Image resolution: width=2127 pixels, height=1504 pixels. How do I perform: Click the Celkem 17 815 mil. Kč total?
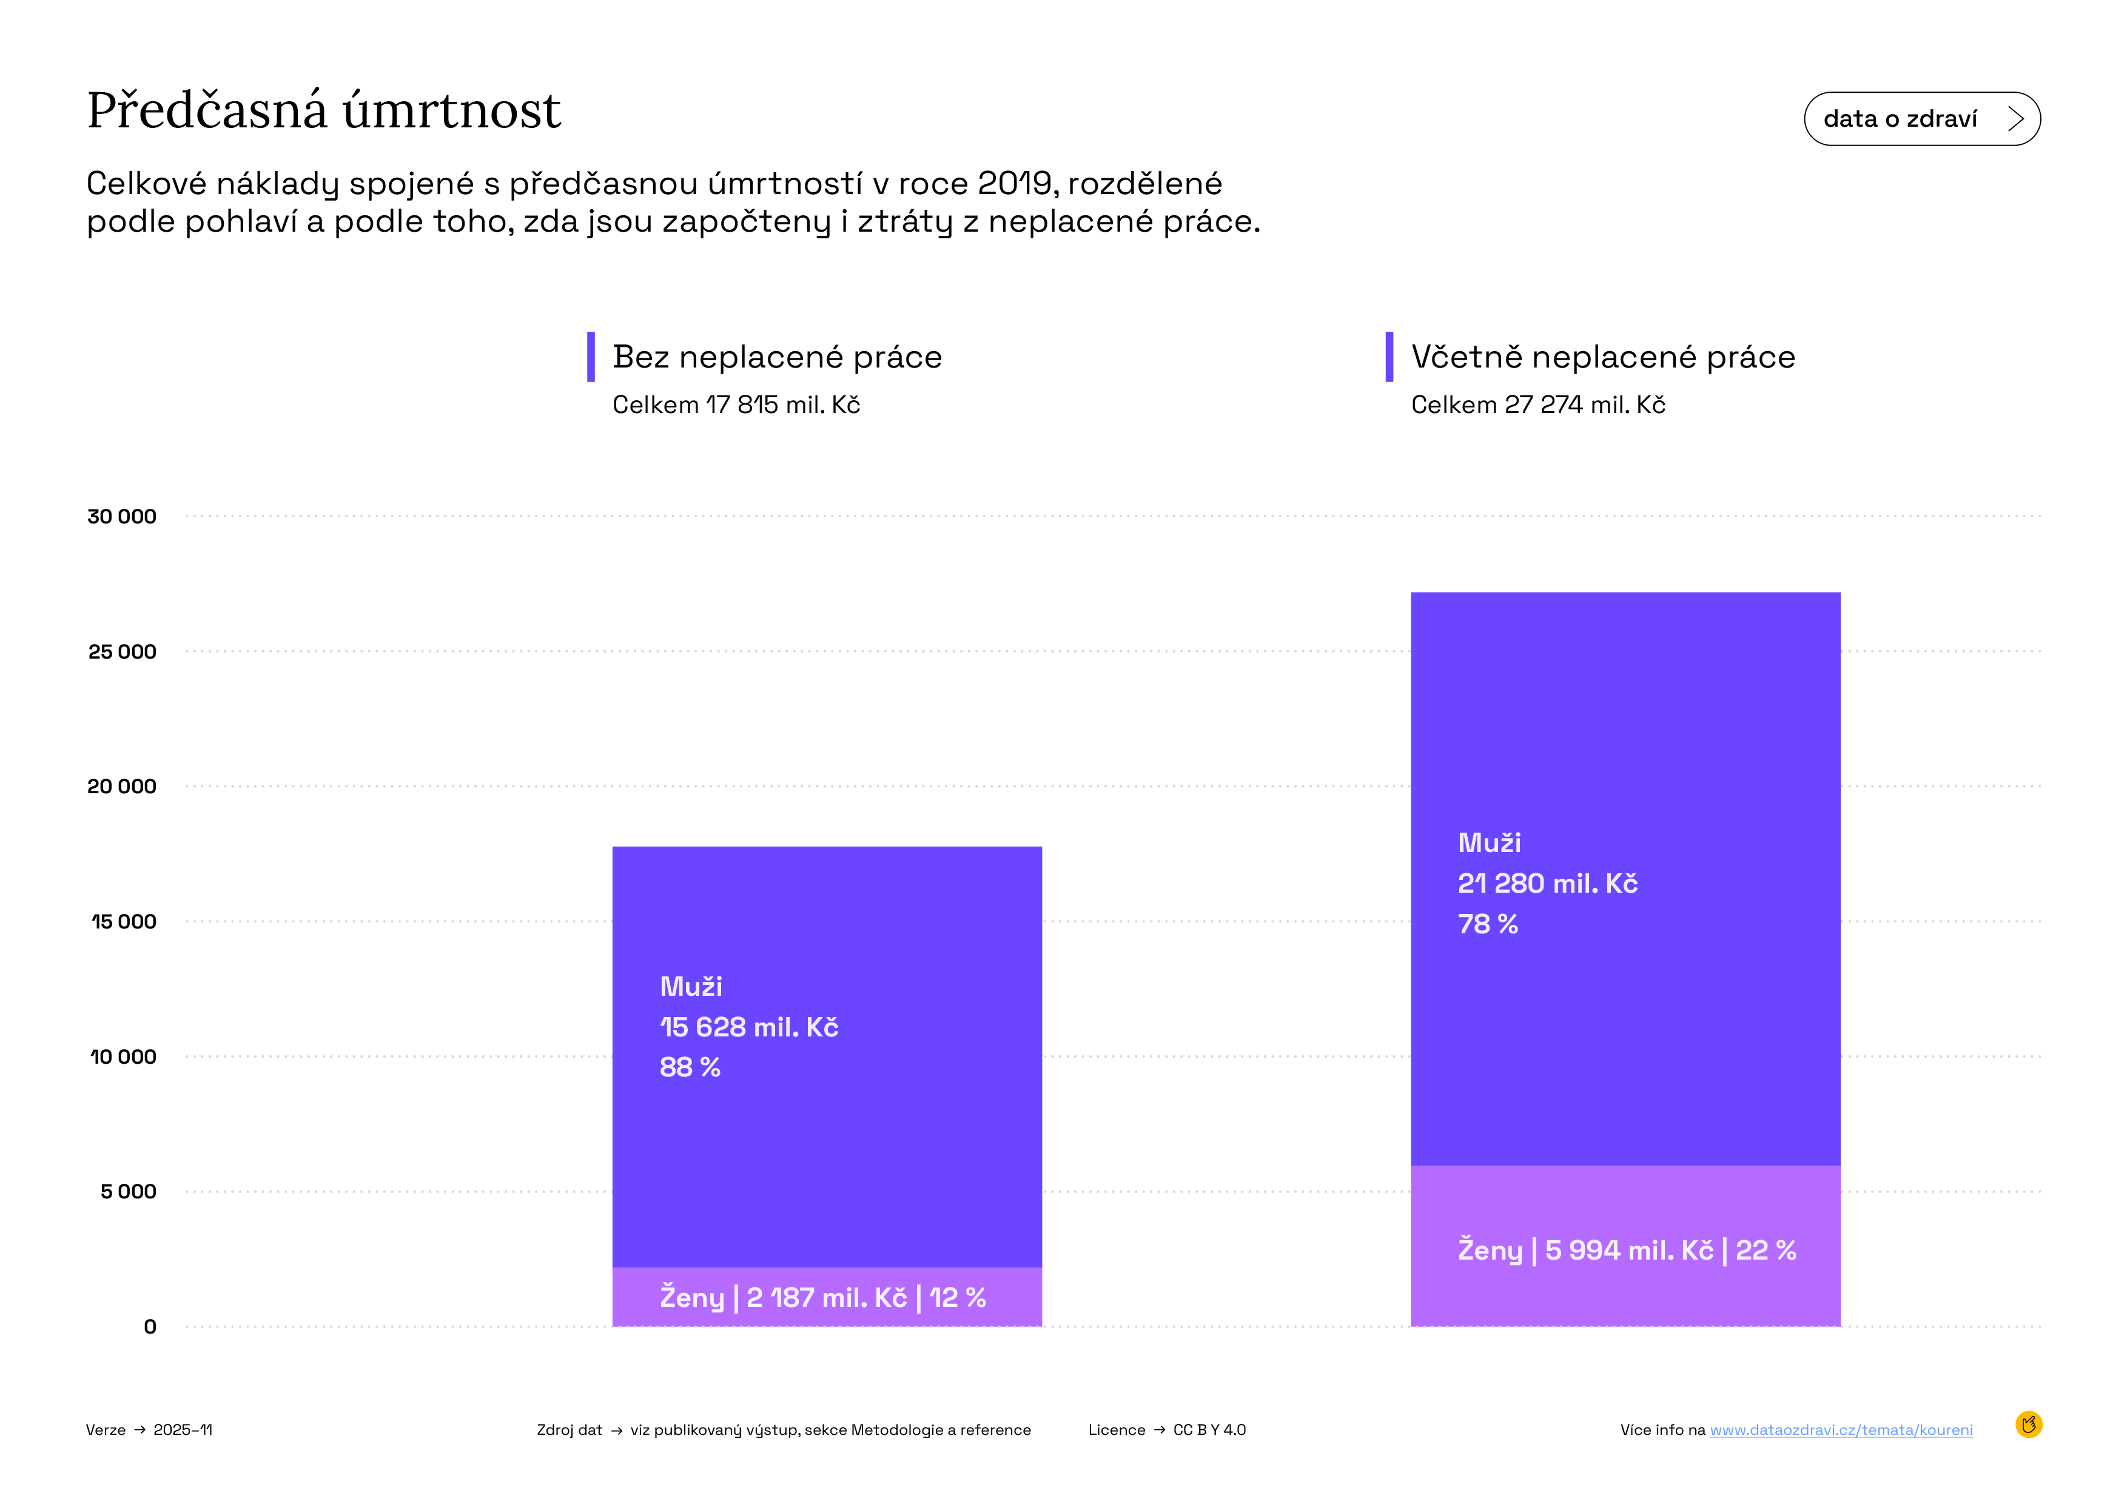click(x=736, y=405)
